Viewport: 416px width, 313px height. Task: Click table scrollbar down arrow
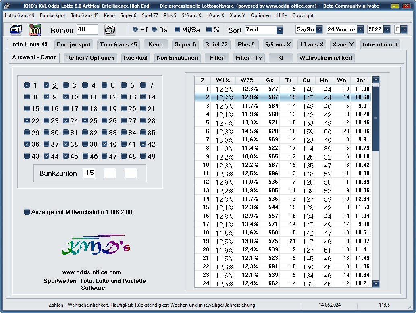pyautogui.click(x=376, y=284)
